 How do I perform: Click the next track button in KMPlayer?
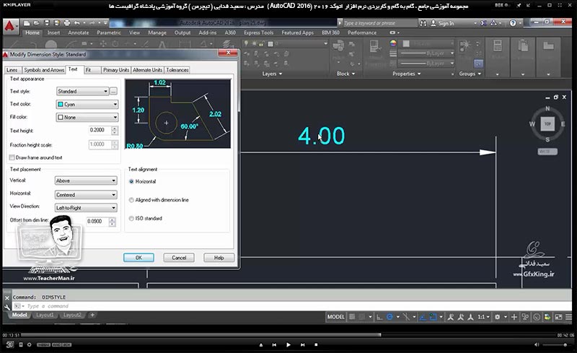coord(302,345)
